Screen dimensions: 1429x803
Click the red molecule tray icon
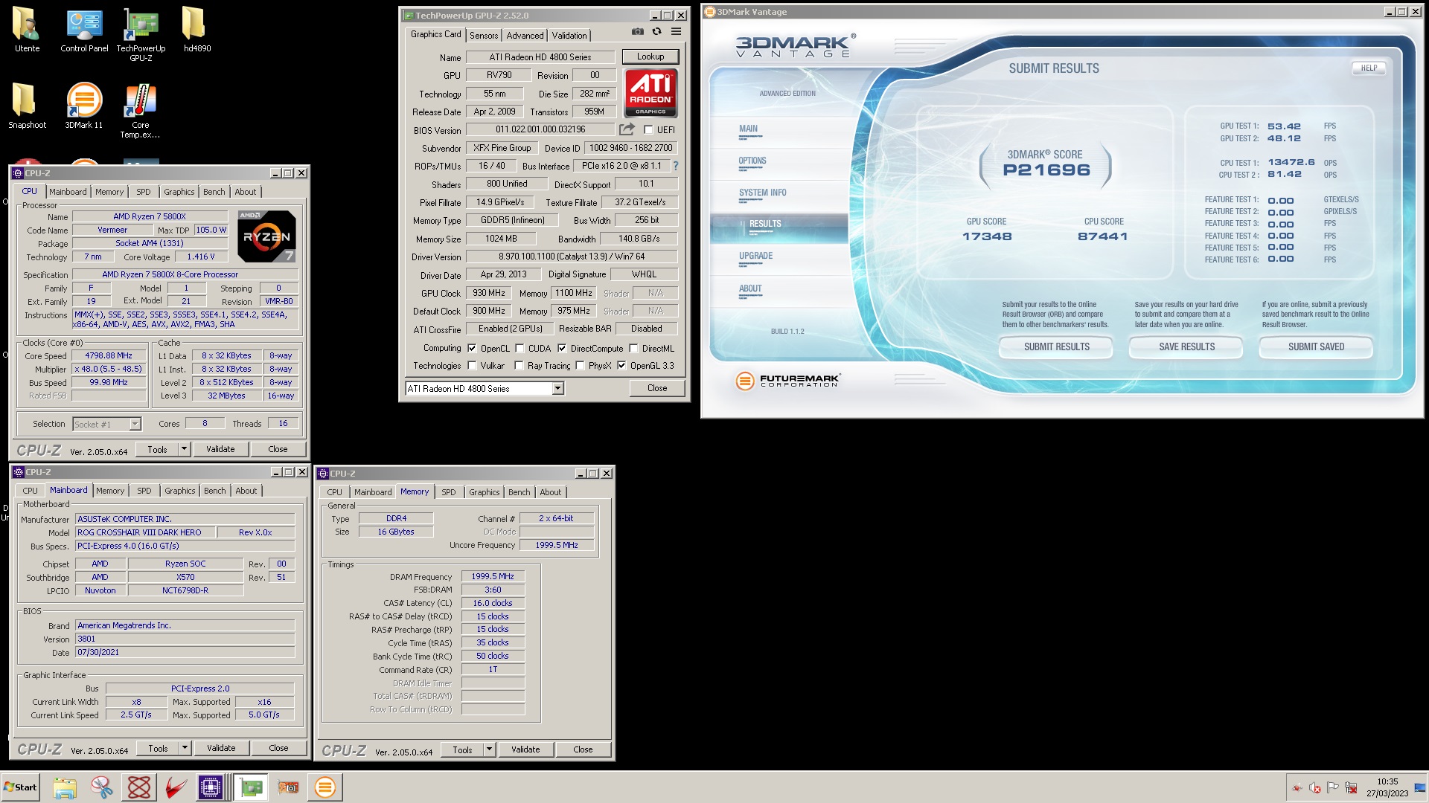click(1297, 788)
